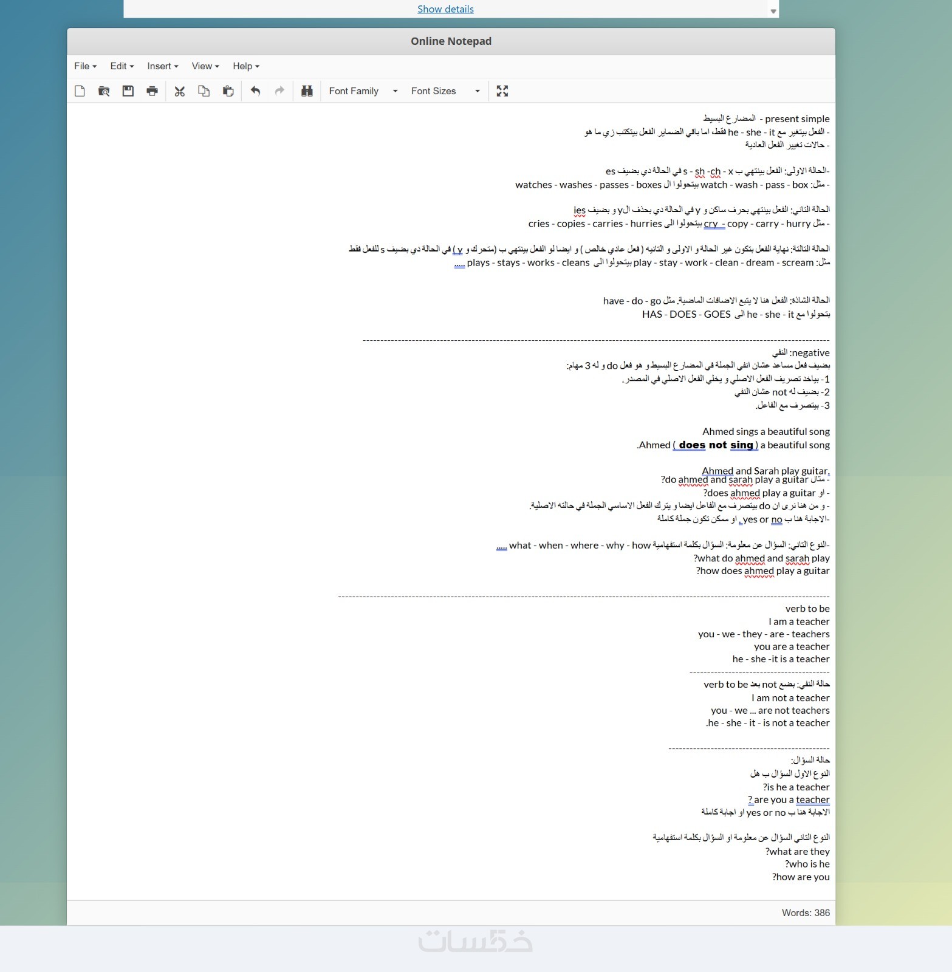Click the 'cries - copies - carries - hurries' text

[x=595, y=224]
